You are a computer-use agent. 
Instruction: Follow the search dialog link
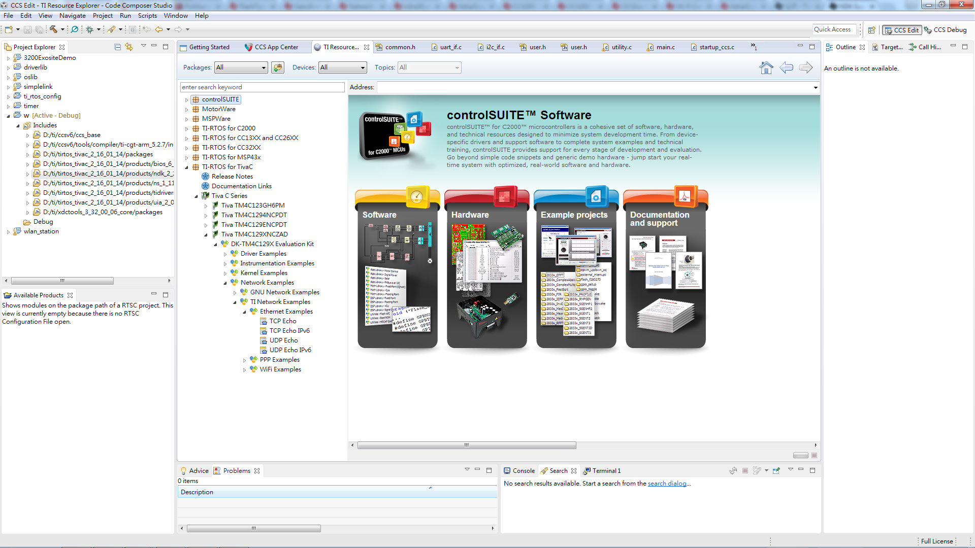667,484
